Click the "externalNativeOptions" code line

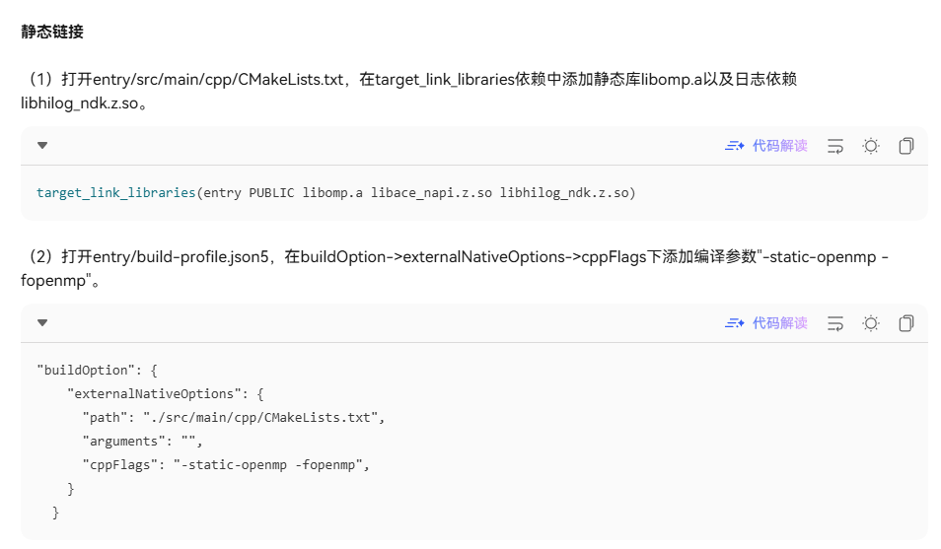coord(165,394)
